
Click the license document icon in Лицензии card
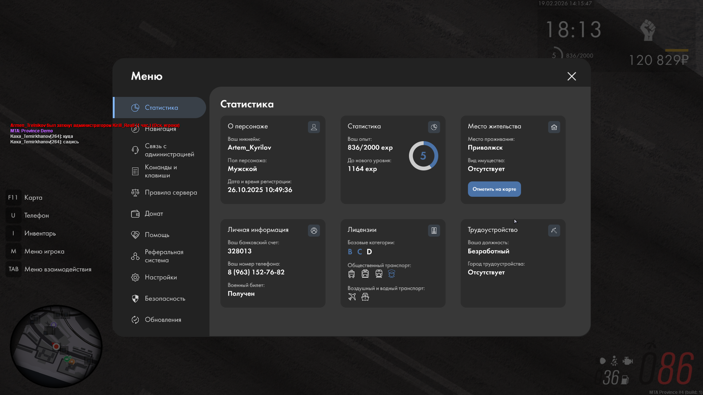click(x=434, y=230)
